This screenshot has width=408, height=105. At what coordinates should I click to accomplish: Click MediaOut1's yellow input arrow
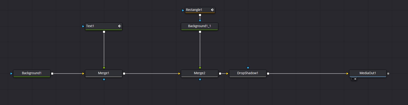tap(347, 73)
